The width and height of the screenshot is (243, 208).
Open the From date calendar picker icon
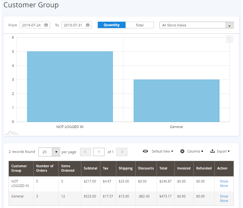46,25
